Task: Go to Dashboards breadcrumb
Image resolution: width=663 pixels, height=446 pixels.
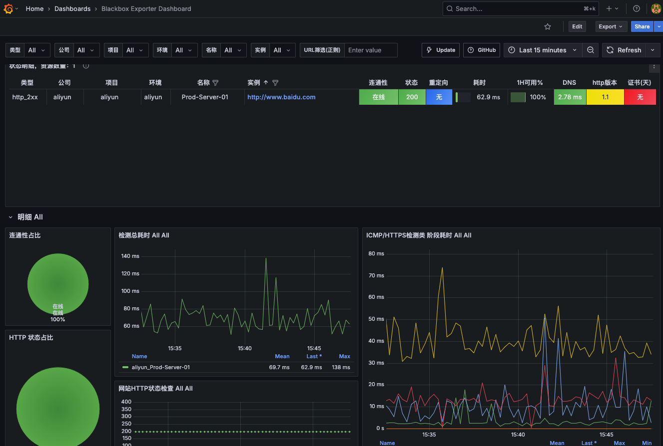Action: [72, 8]
